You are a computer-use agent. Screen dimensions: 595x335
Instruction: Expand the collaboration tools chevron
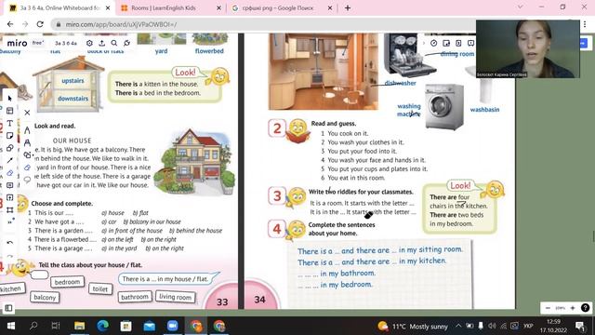point(424,43)
